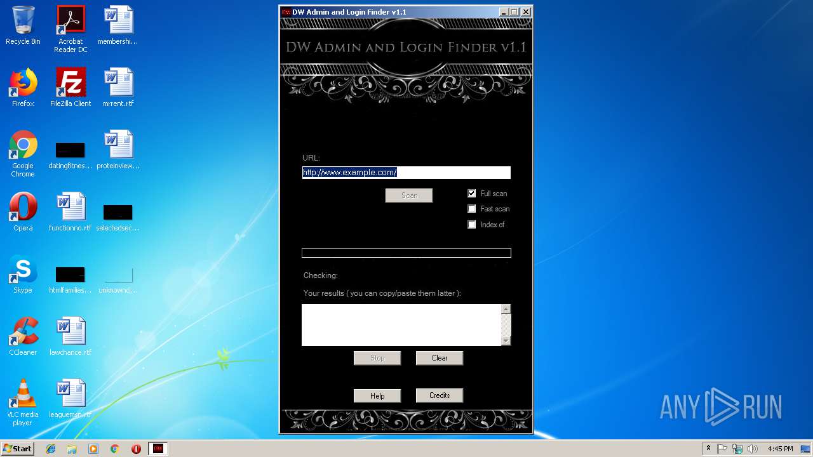The image size is (813, 457).
Task: Focus the URL input field
Action: [406, 173]
